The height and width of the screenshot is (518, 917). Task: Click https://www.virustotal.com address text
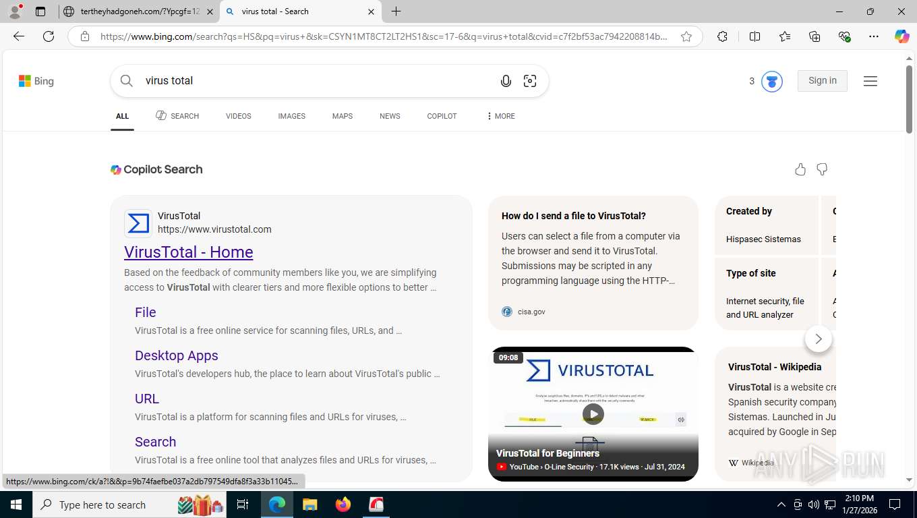(x=214, y=229)
